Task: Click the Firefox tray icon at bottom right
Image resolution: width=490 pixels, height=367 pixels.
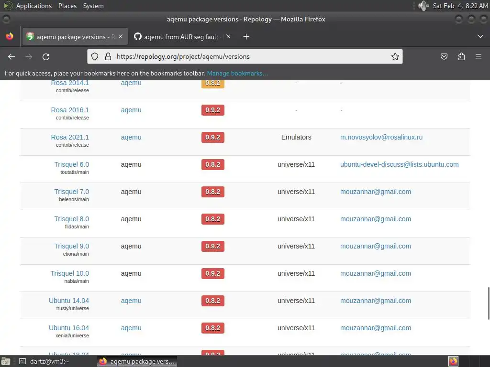Action: [453, 361]
